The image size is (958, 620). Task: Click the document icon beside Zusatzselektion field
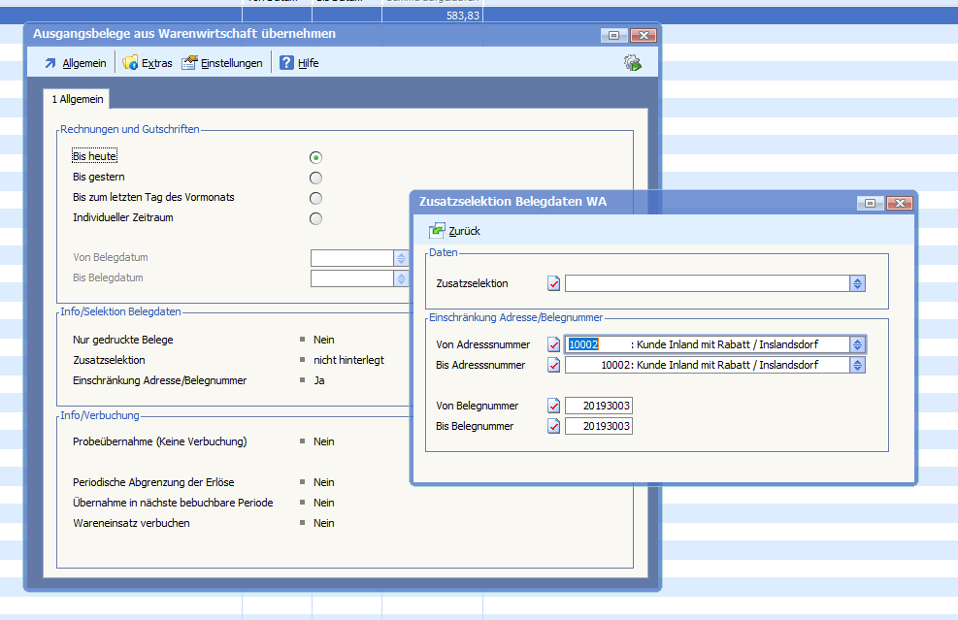point(554,284)
